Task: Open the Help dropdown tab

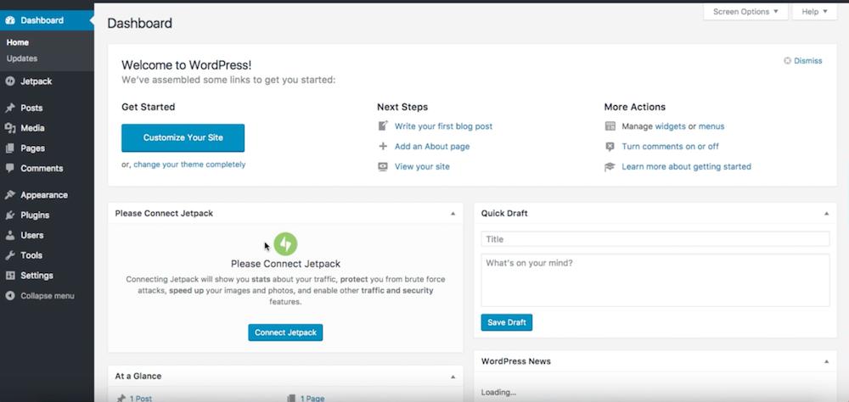Action: coord(814,11)
